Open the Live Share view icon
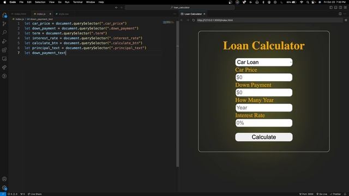 (4, 68)
